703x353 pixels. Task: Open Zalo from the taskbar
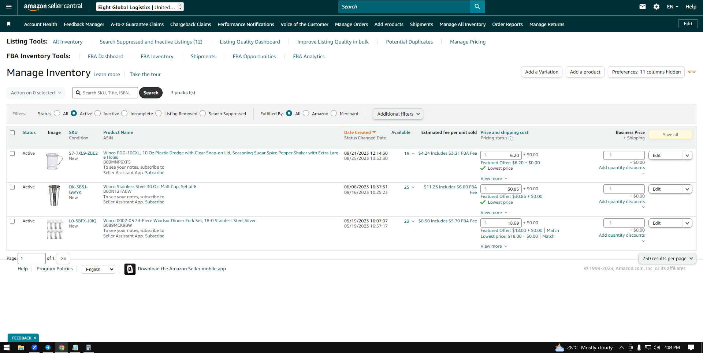click(34, 348)
